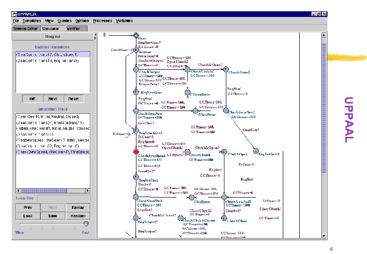Click the COpenError location node
The image size is (367, 254).
click(x=187, y=92)
